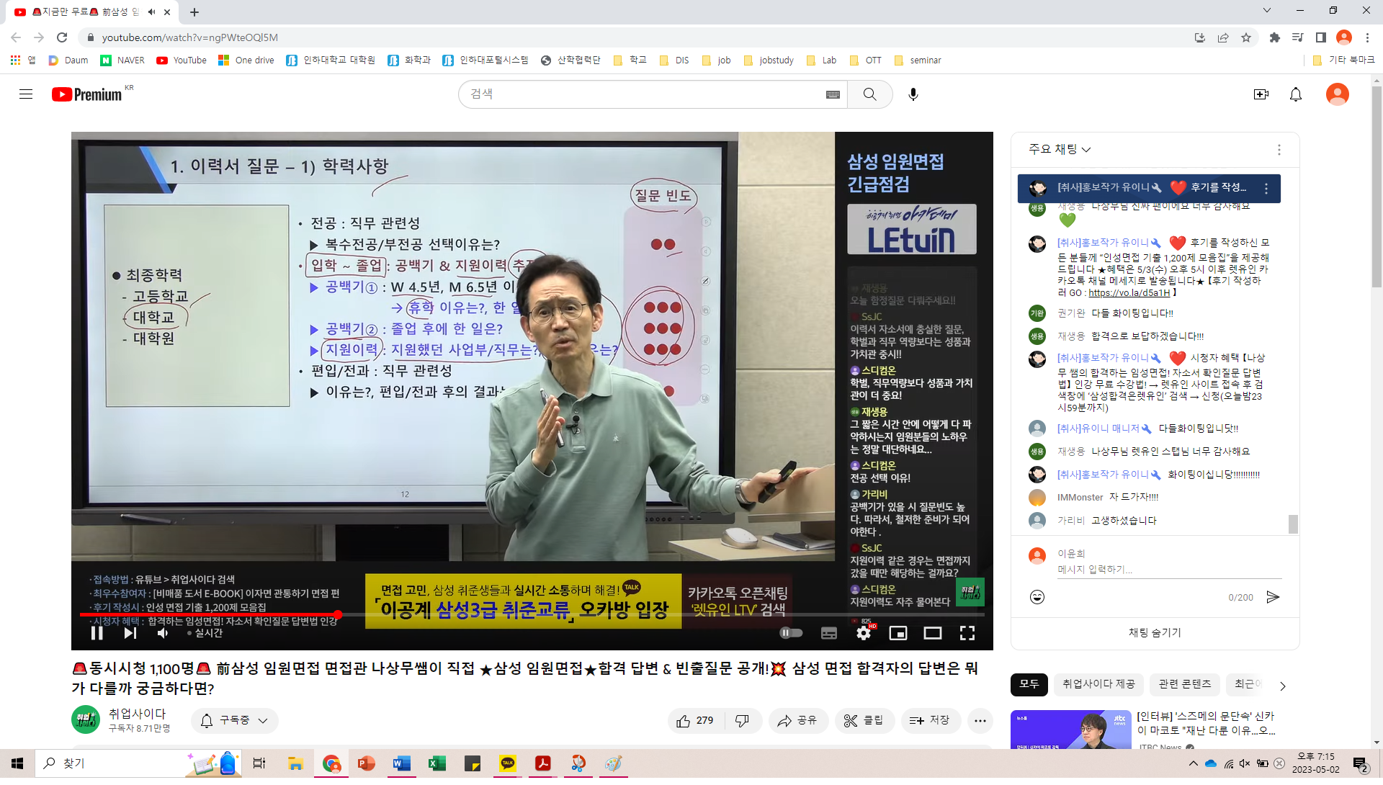Screen dimensions: 1383x785
Task: Mute the video player volume
Action: coord(163,633)
